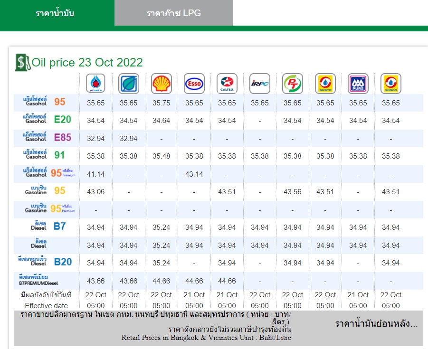Click Shell's Diesel B7 price 35.24
Screen dimensions: 428x349
click(x=162, y=227)
